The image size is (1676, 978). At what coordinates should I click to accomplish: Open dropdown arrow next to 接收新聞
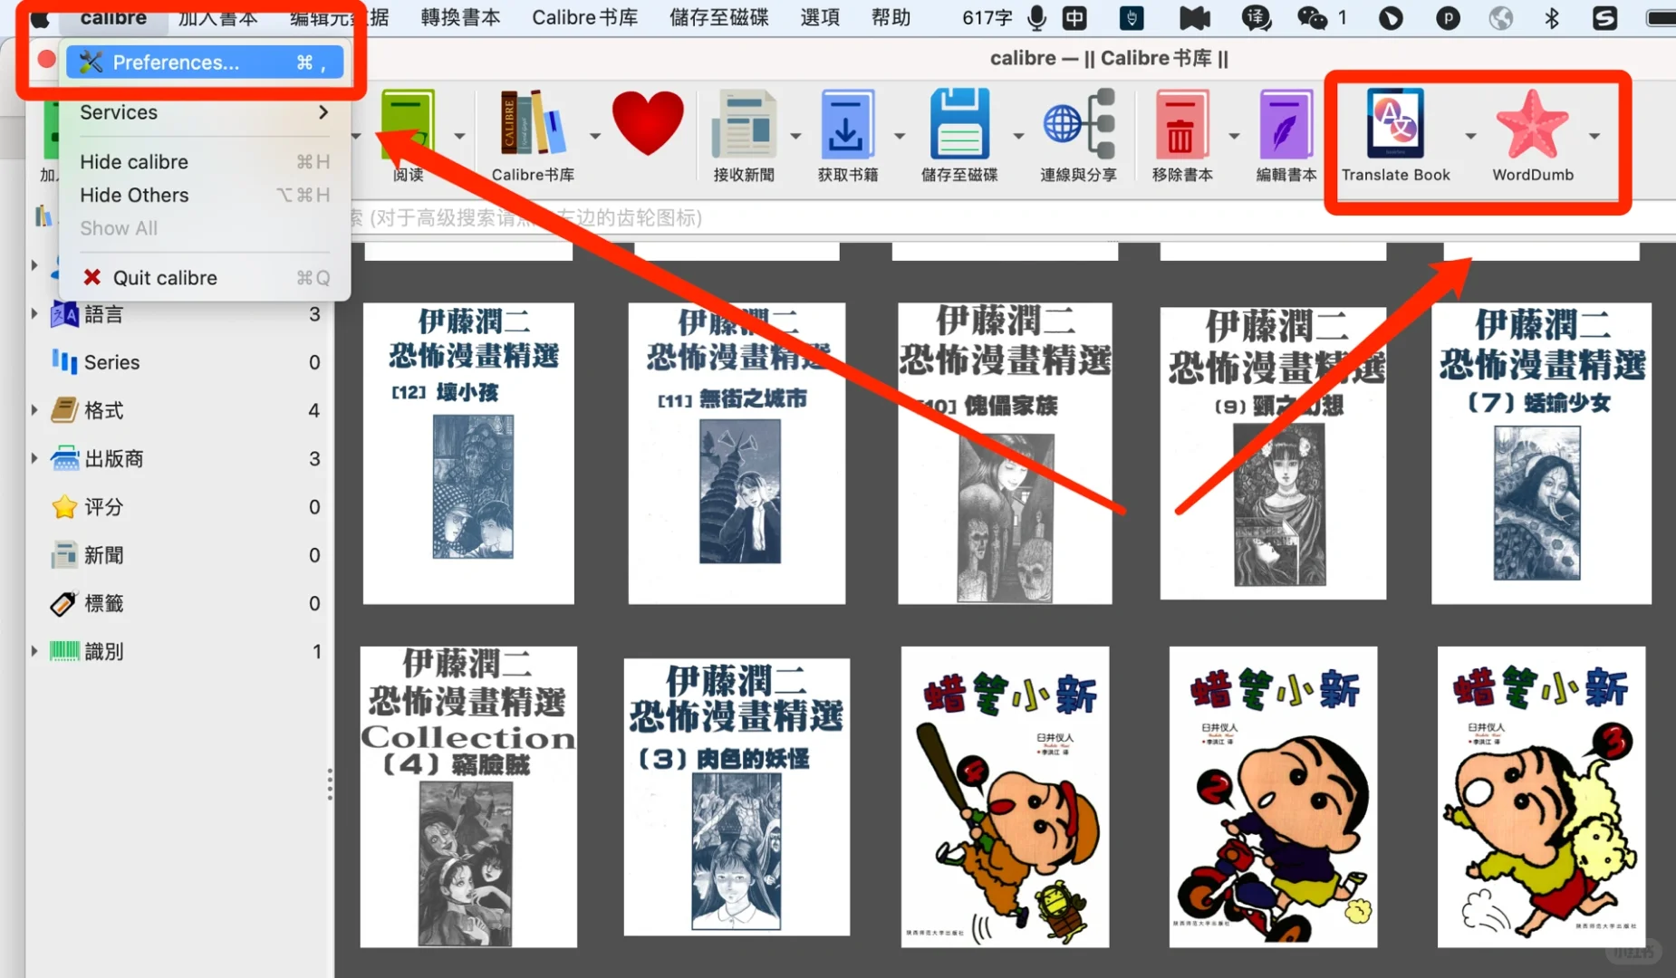[795, 136]
